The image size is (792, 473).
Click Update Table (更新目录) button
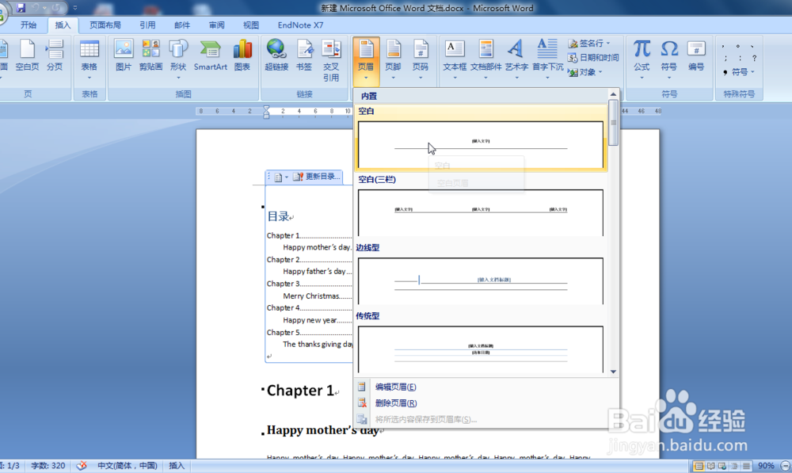point(316,177)
